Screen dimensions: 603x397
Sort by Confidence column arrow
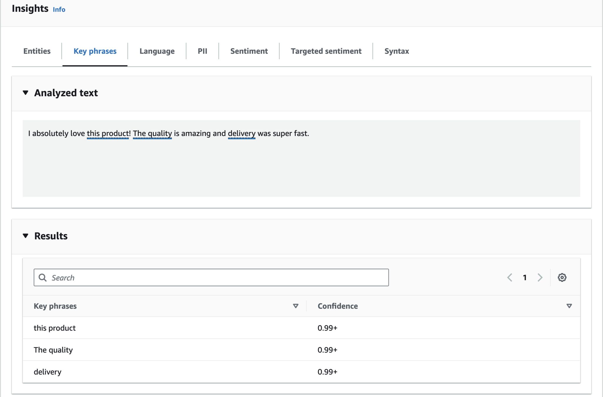point(569,306)
